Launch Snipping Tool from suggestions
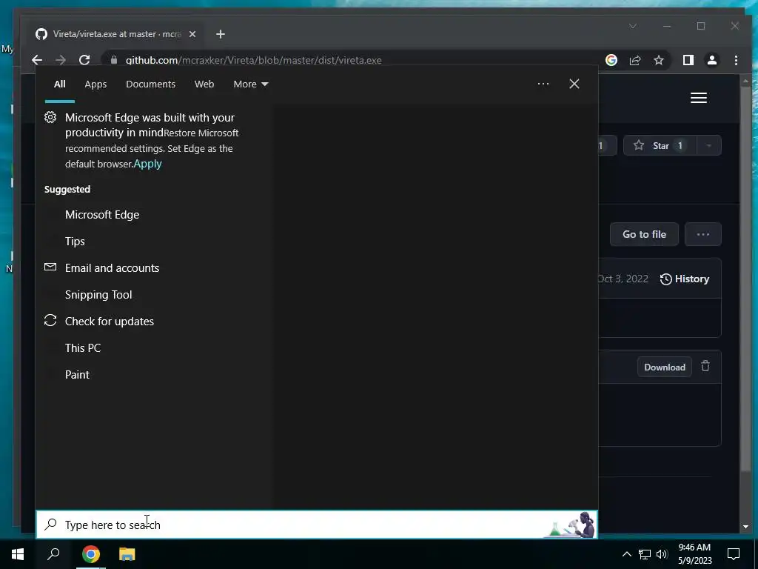Viewport: 758px width, 569px height. pos(155,294)
